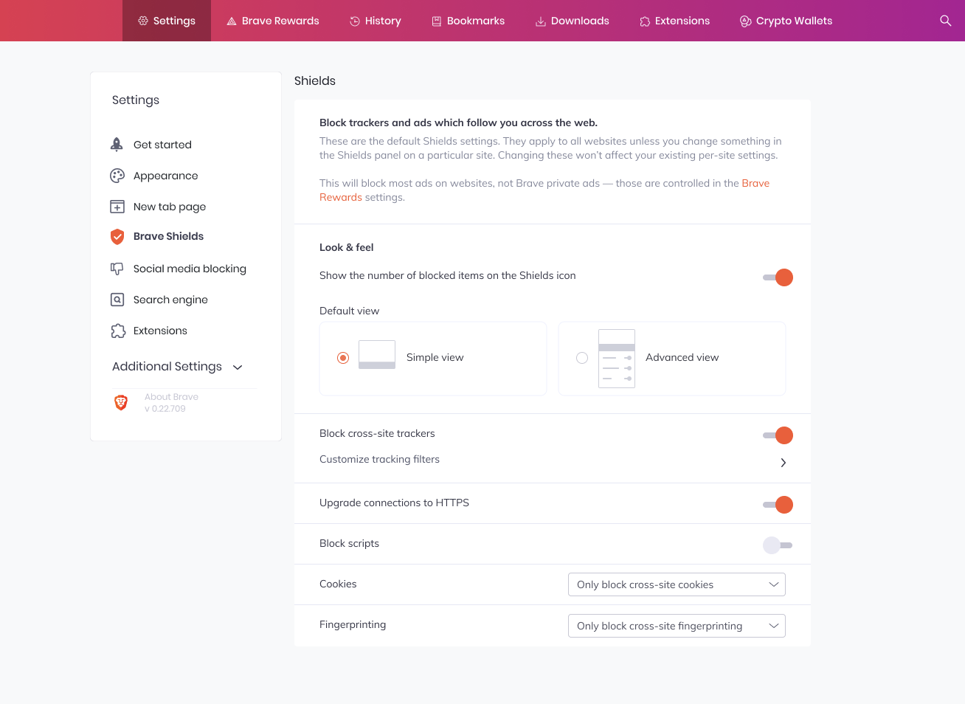Click the Social media blocking thumbs-down icon
The width and height of the screenshot is (965, 704).
[x=117, y=269]
